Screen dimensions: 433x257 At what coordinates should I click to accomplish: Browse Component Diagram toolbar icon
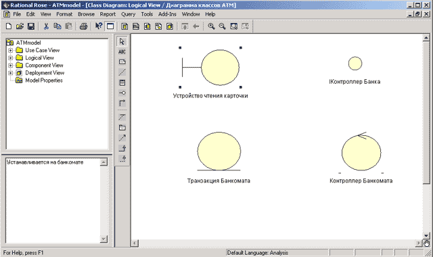pos(147,26)
